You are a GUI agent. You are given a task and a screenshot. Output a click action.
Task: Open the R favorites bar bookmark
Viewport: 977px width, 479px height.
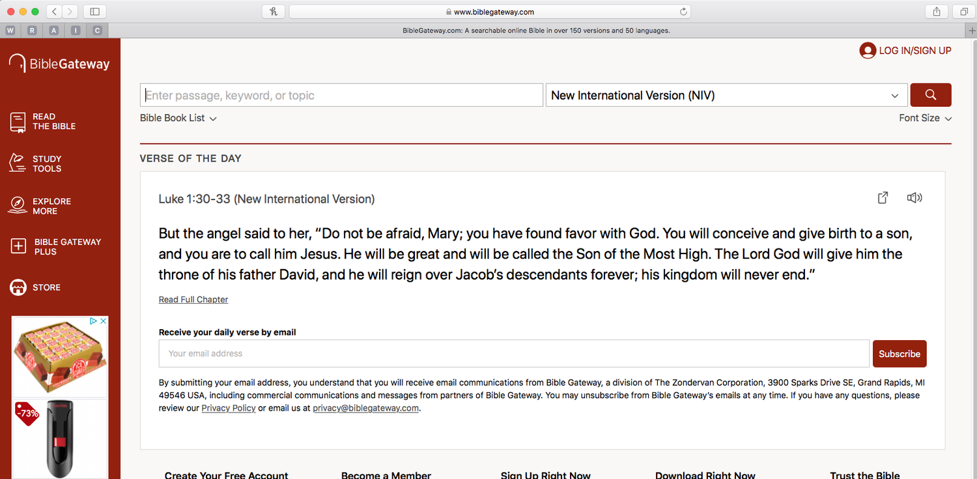[x=32, y=31]
